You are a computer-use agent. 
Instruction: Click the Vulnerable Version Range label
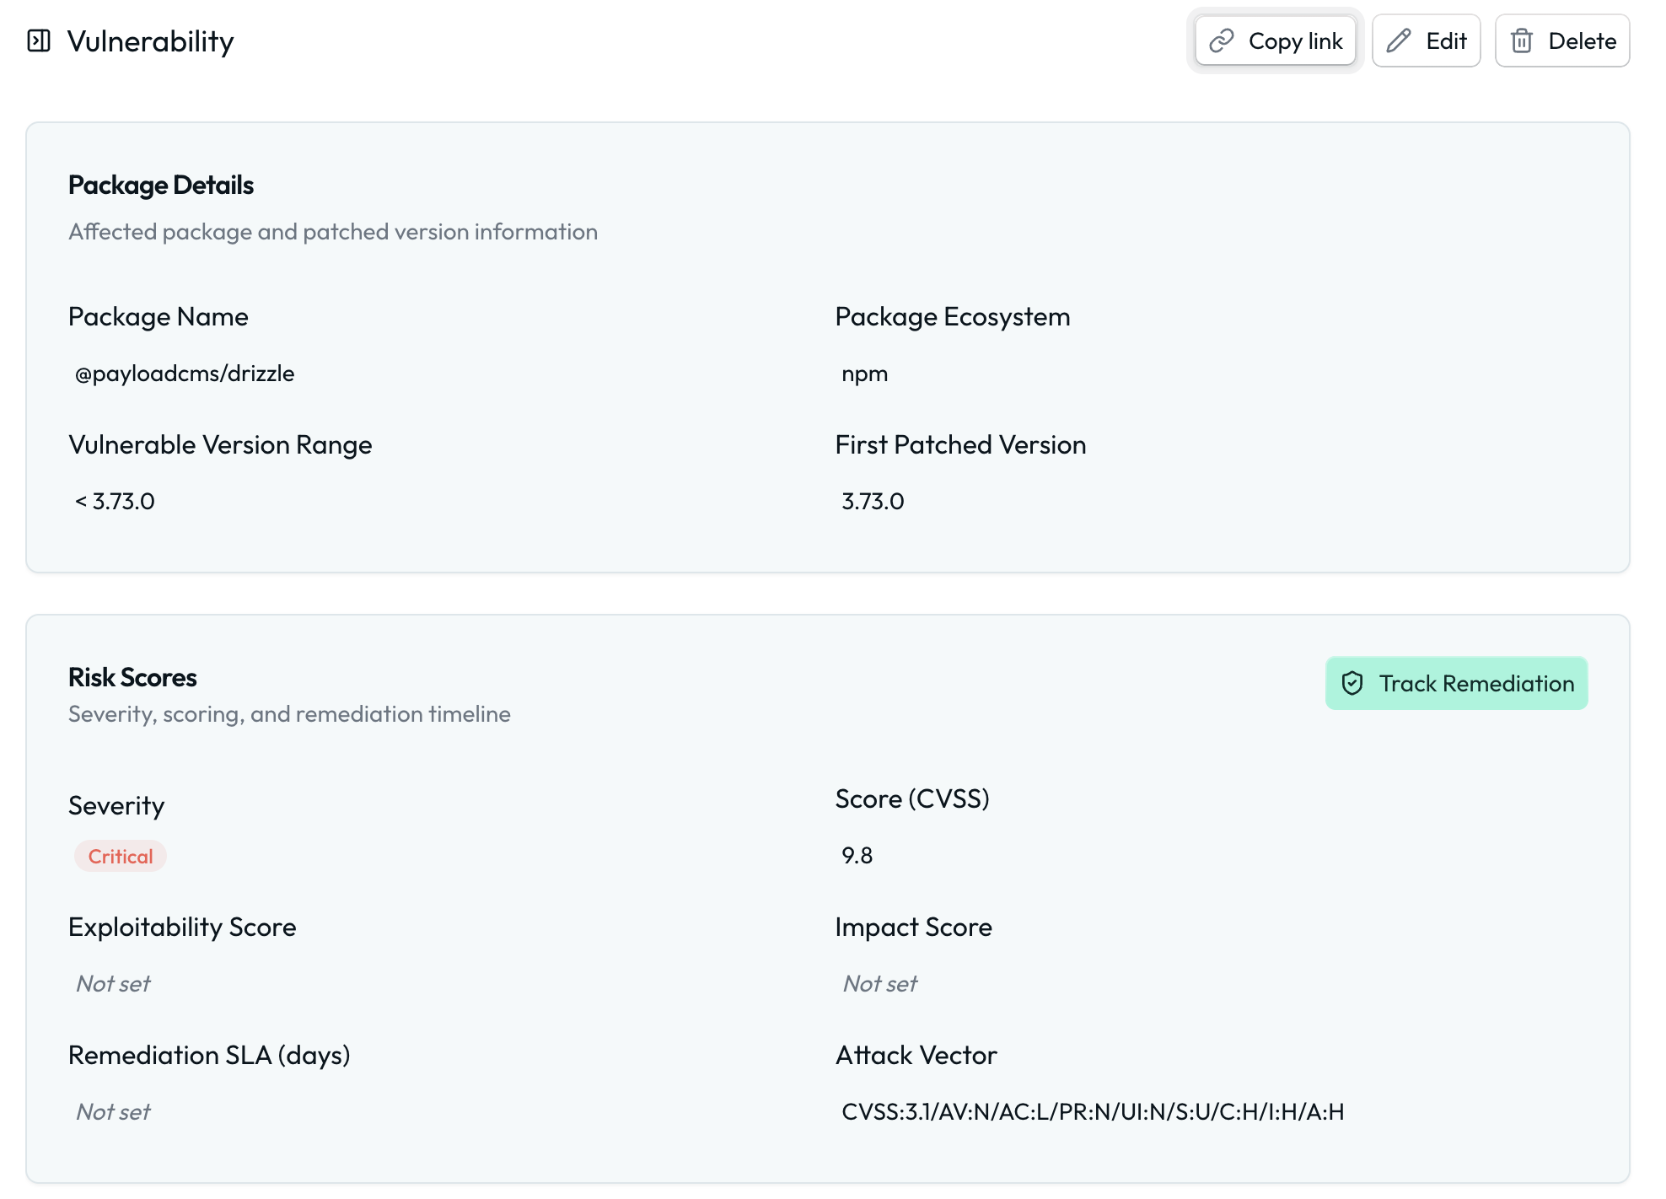point(220,445)
